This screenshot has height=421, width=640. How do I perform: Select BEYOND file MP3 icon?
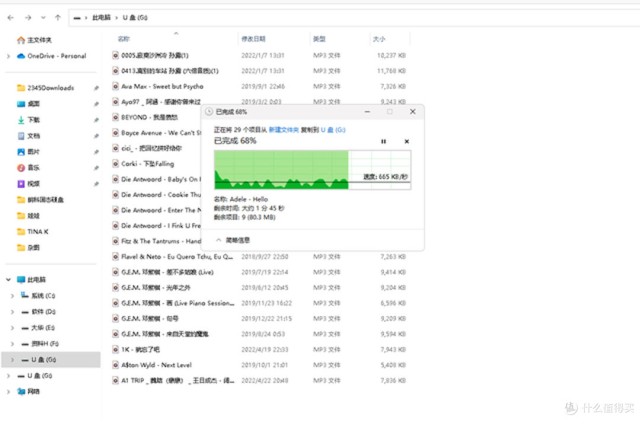116,117
